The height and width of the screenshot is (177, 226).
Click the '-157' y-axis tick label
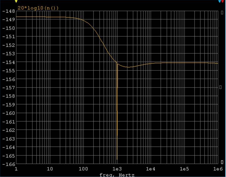tap(8, 87)
